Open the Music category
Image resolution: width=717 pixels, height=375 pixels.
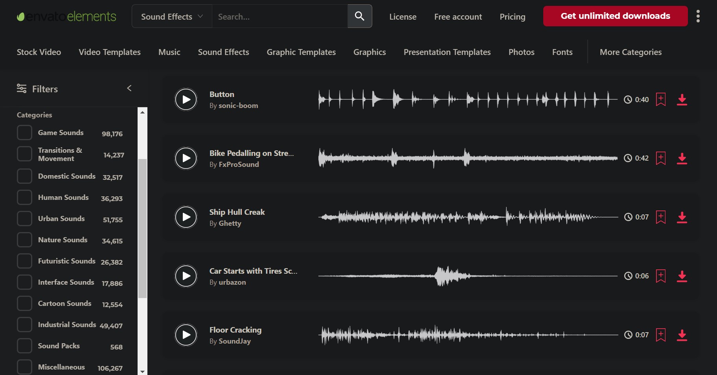(169, 52)
